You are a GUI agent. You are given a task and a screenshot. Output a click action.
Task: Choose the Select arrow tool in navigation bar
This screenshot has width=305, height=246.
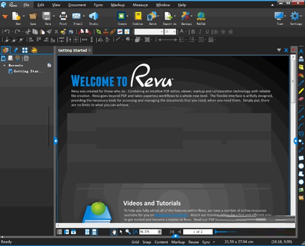pos(121,232)
